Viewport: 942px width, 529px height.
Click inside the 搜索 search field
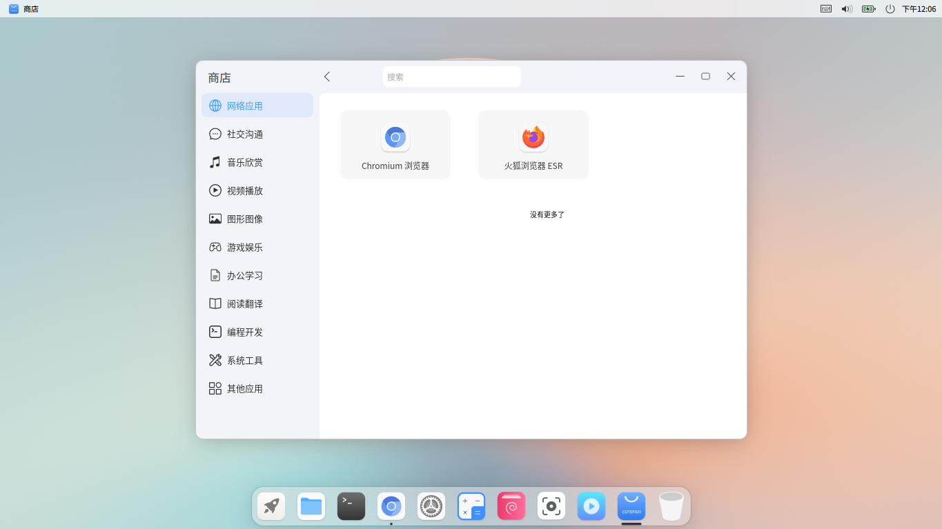[x=452, y=77]
